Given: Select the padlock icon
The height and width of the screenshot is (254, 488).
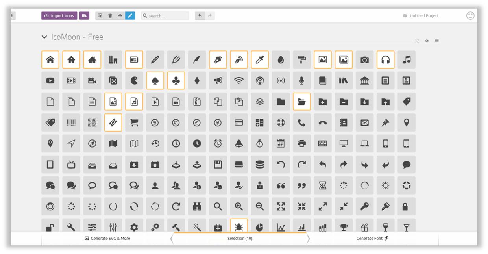Looking at the screenshot, I should pos(407,206).
